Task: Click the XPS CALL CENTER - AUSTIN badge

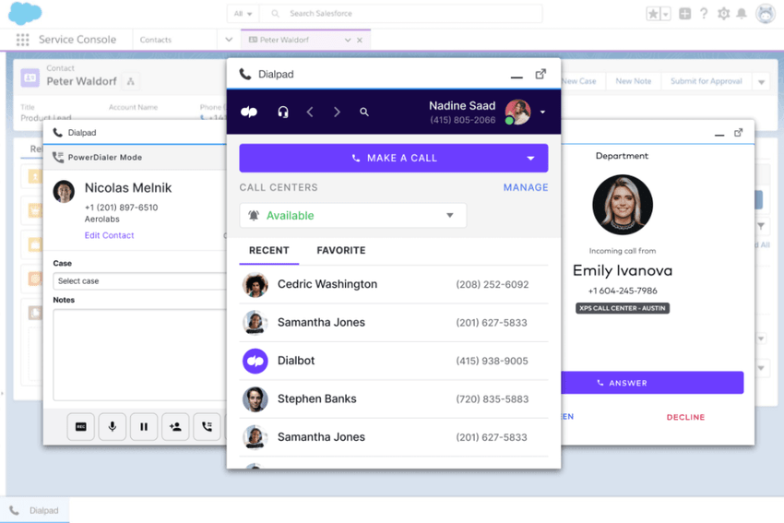Action: [x=623, y=308]
